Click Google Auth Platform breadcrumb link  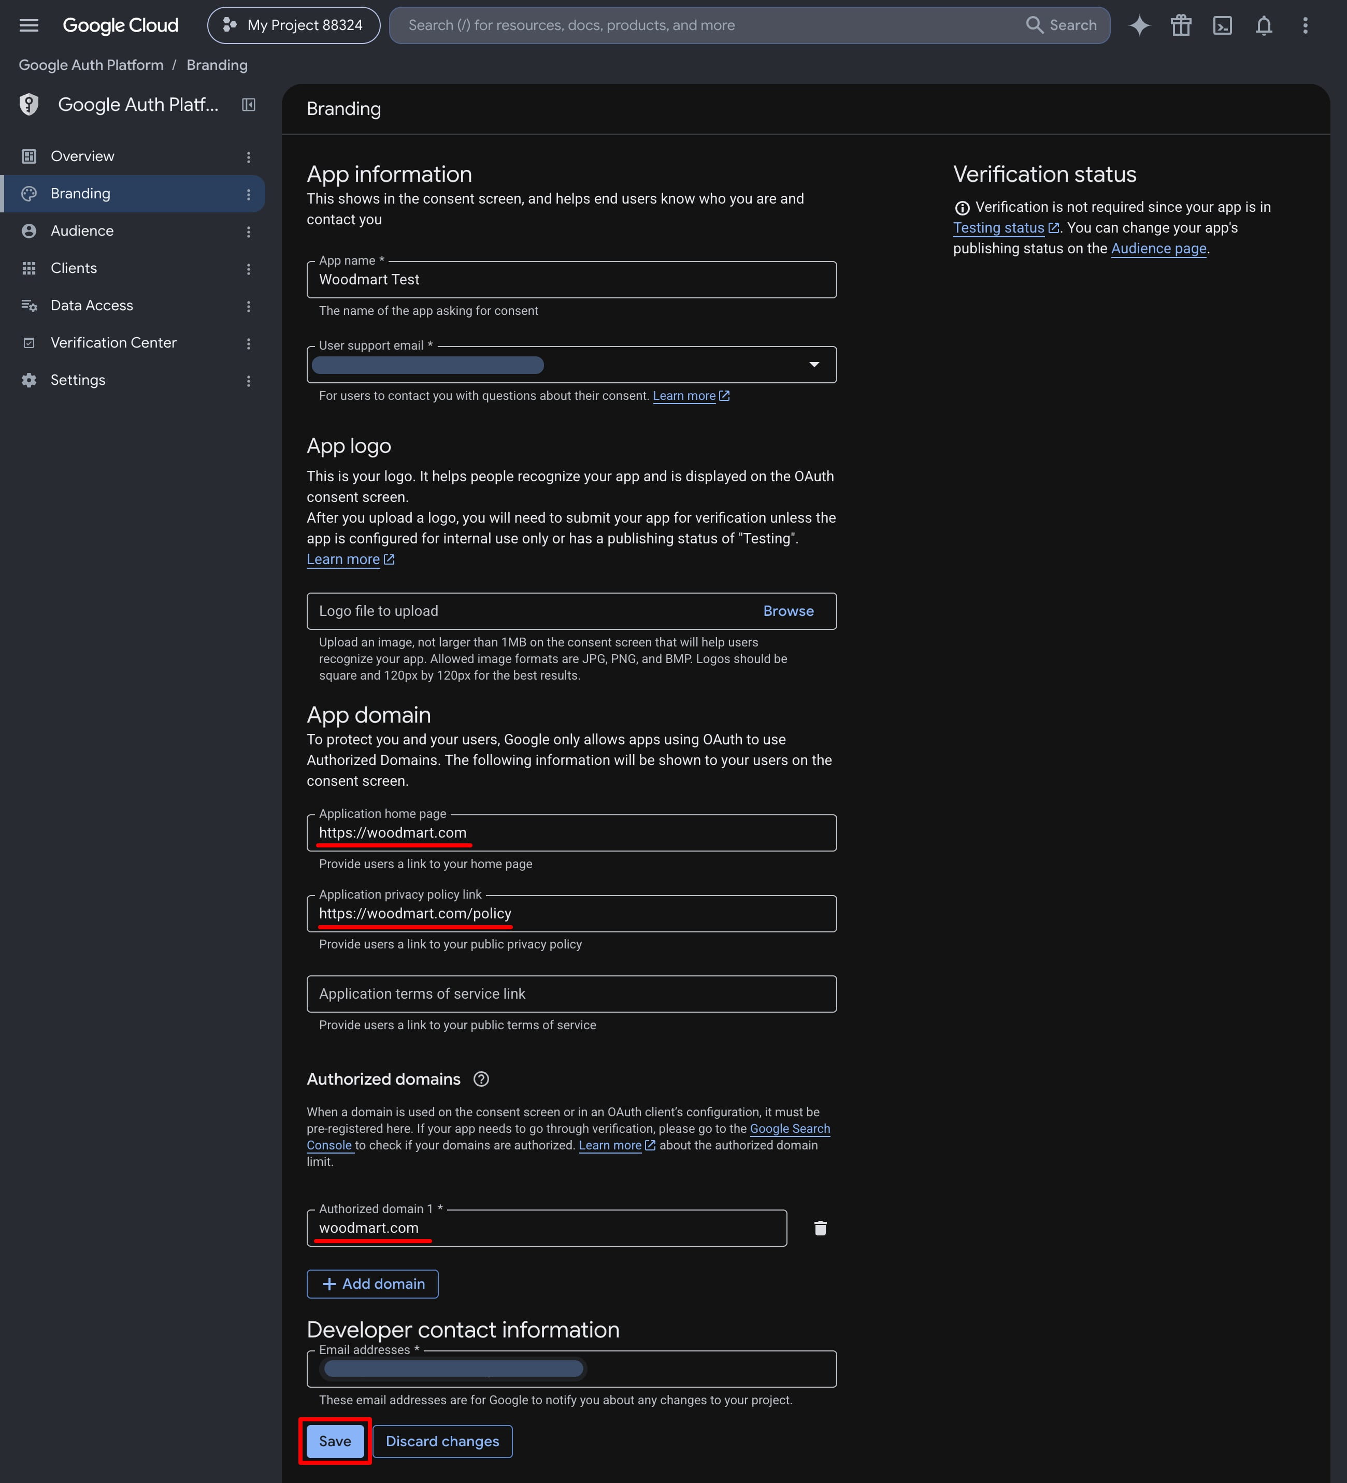91,65
